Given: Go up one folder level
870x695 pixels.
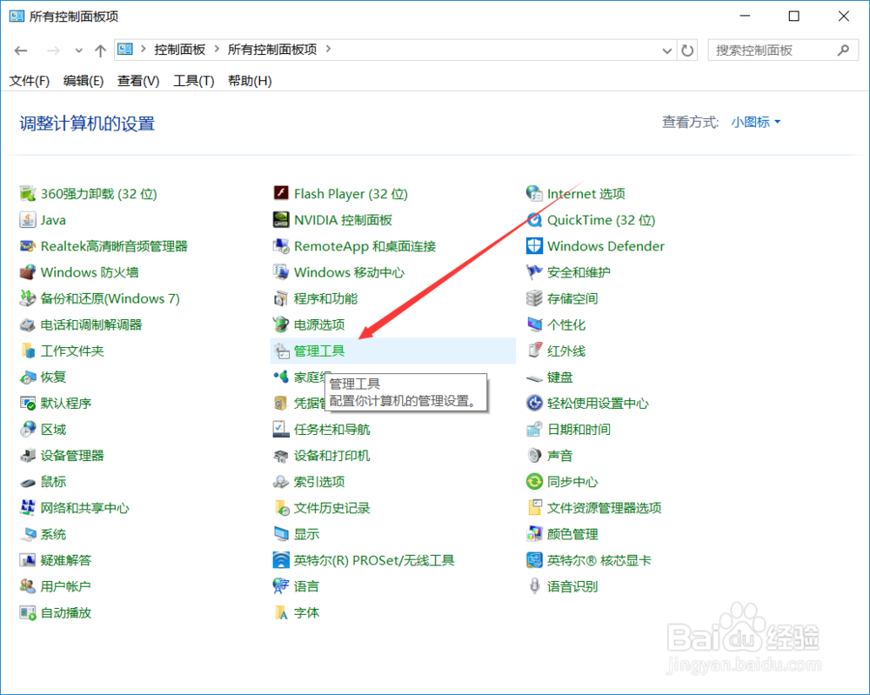Looking at the screenshot, I should click(100, 50).
